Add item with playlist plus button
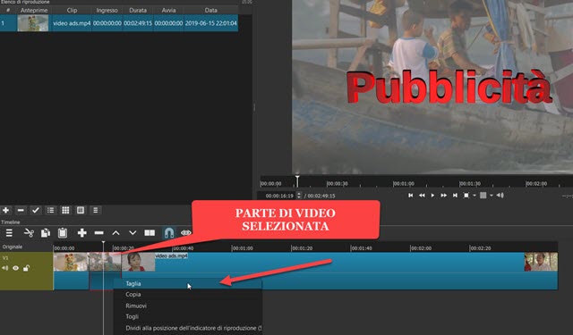The height and width of the screenshot is (335, 573). (6, 210)
